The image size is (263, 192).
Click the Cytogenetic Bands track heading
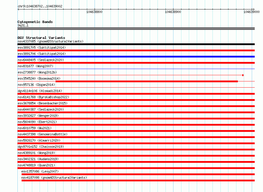(x=35, y=22)
